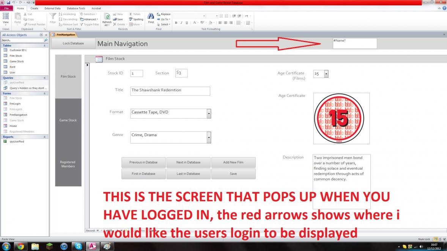Collapse the Tables group

[45, 45]
